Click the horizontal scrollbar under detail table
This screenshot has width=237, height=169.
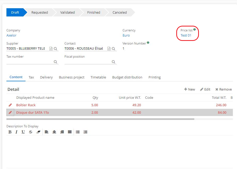[x=100, y=119]
